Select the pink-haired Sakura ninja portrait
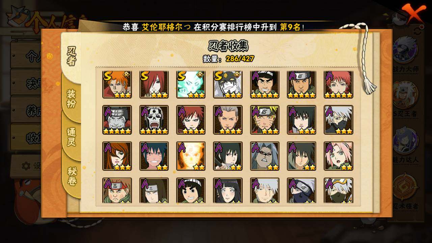 coord(339,156)
